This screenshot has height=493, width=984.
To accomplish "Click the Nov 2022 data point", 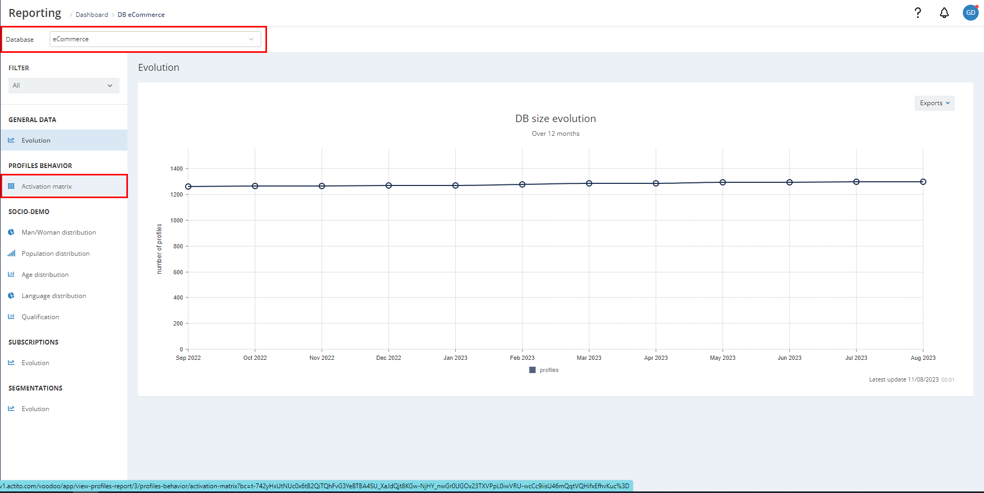I will pos(322,186).
